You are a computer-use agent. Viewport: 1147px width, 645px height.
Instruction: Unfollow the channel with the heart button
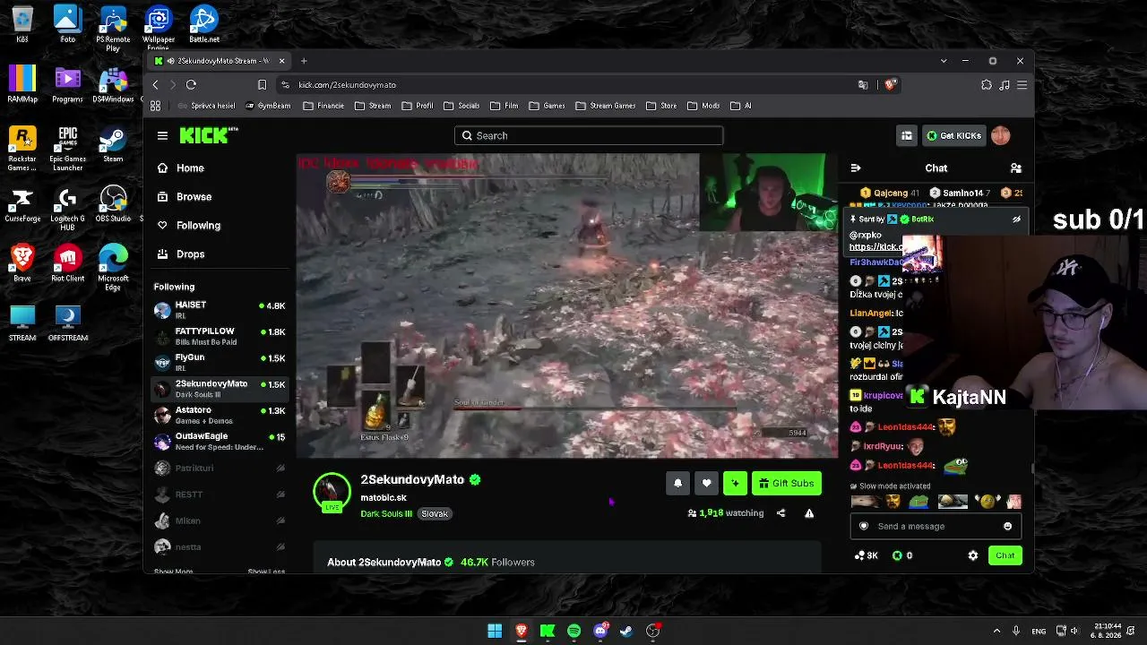pos(706,484)
